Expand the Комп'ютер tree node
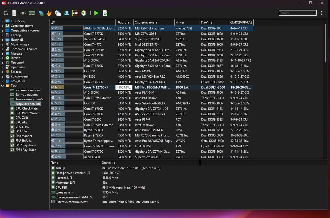 click(3, 21)
